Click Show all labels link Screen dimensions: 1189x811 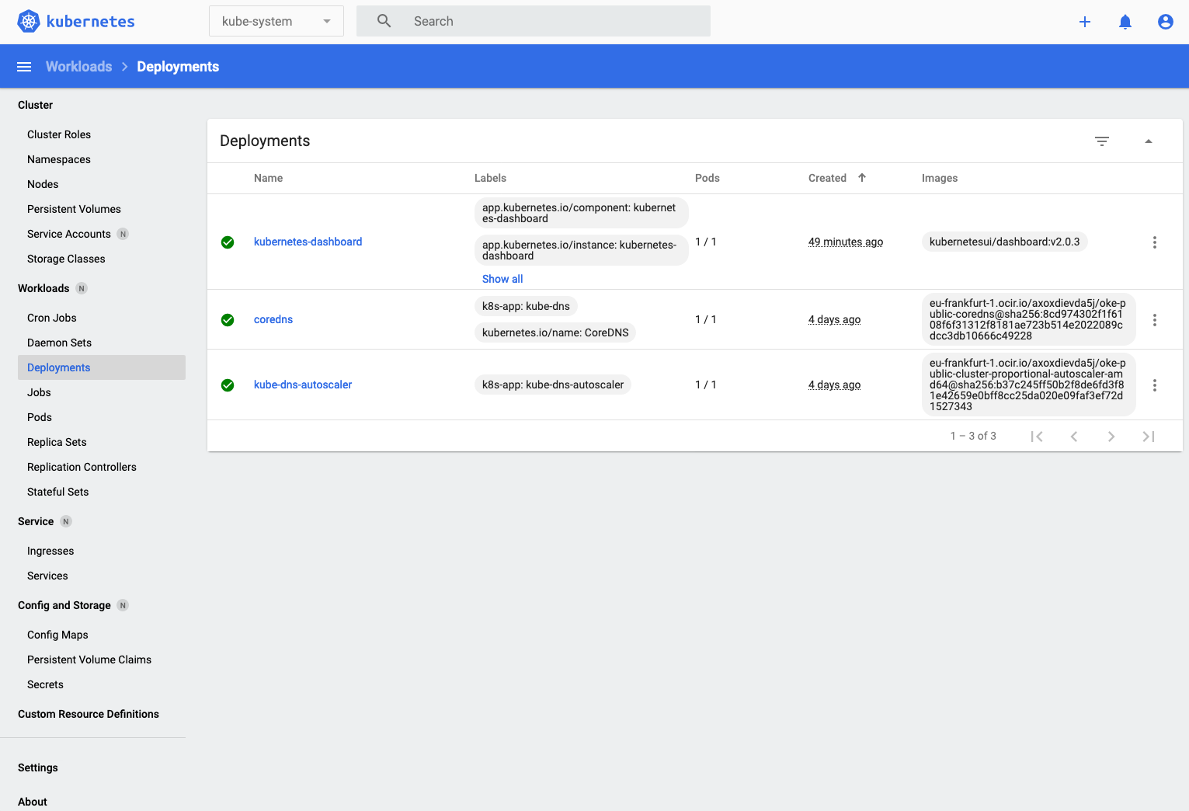[502, 279]
